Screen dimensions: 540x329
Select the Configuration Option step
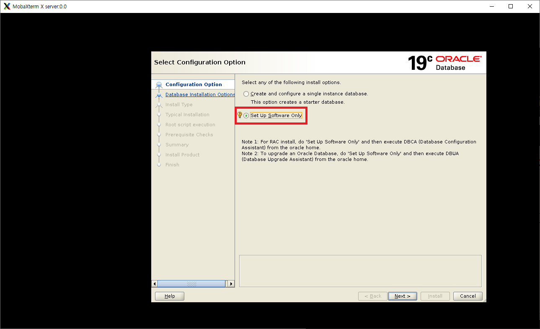(x=194, y=84)
